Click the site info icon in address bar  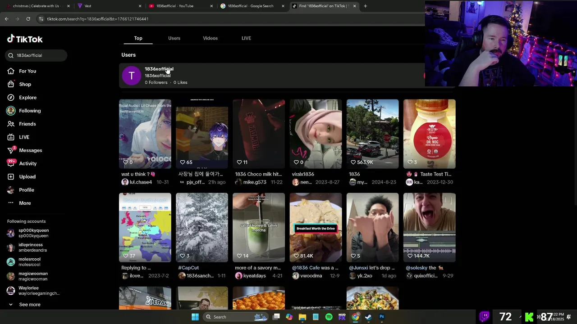[41, 19]
